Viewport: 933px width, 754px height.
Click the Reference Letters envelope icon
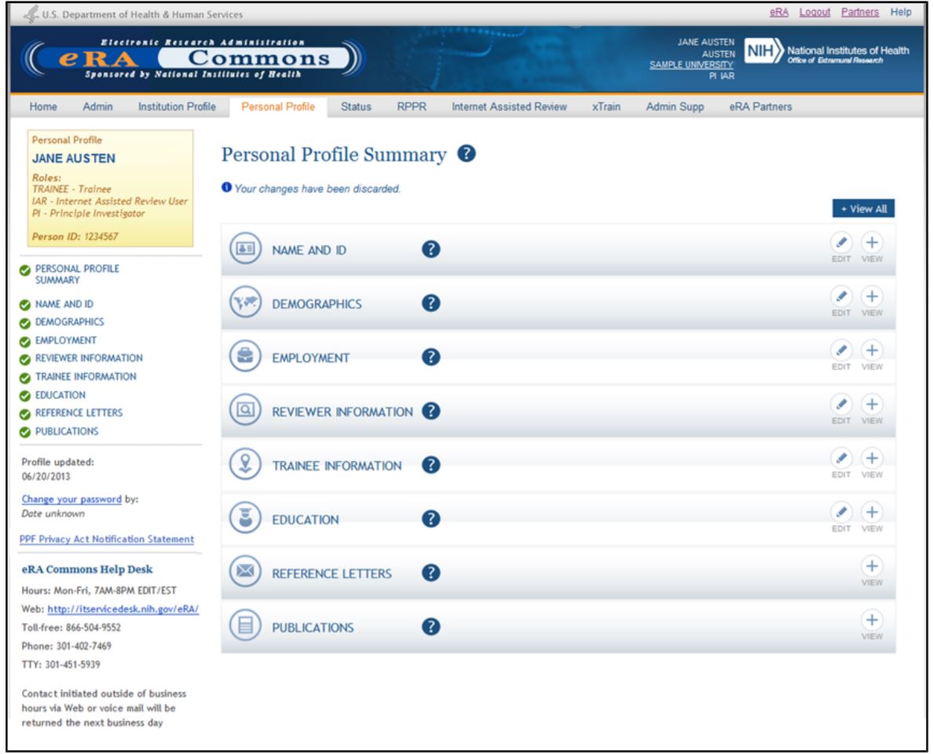click(x=245, y=572)
